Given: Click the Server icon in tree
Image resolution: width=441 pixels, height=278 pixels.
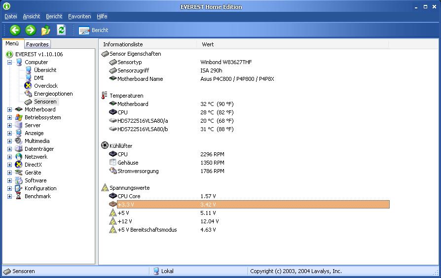Looking at the screenshot, I should 19,125.
